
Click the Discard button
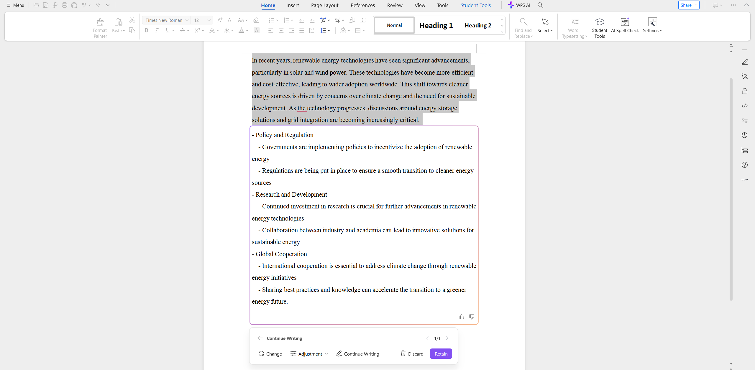(x=412, y=353)
